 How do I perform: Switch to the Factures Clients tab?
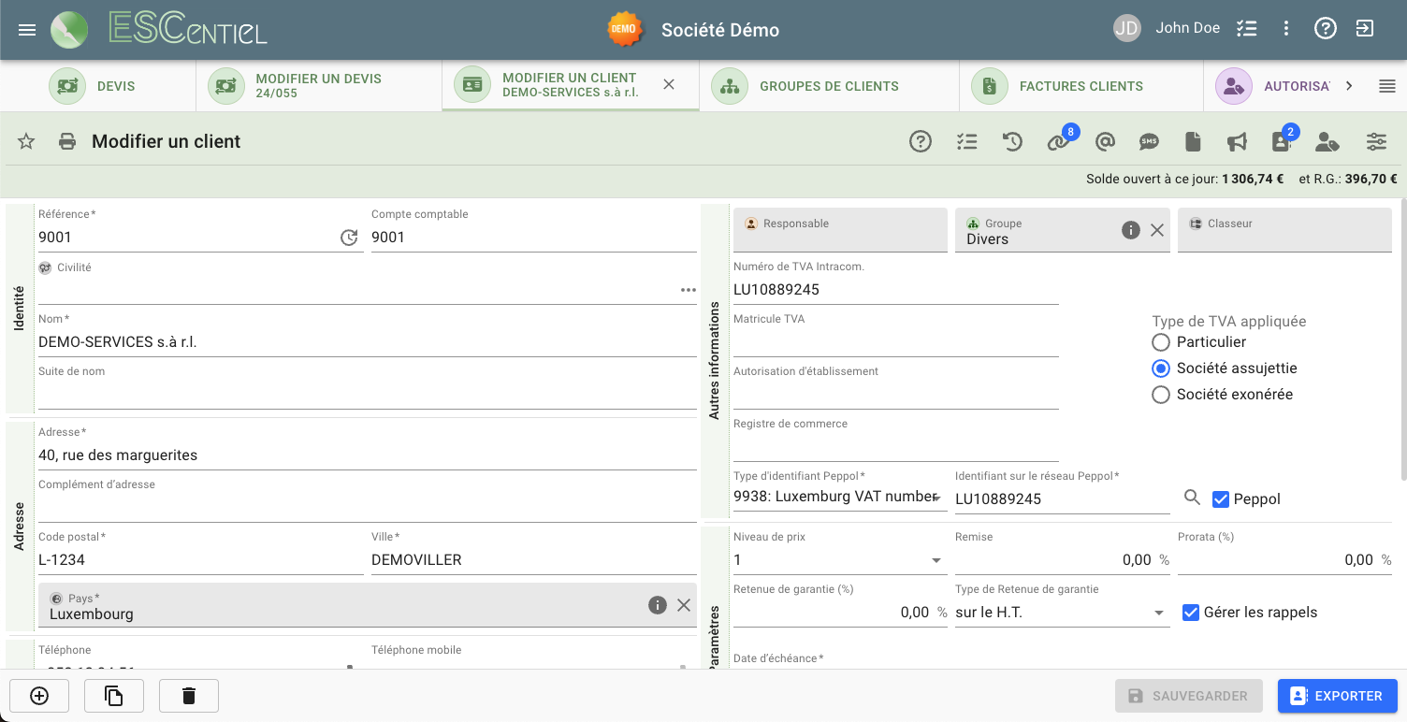[1081, 86]
